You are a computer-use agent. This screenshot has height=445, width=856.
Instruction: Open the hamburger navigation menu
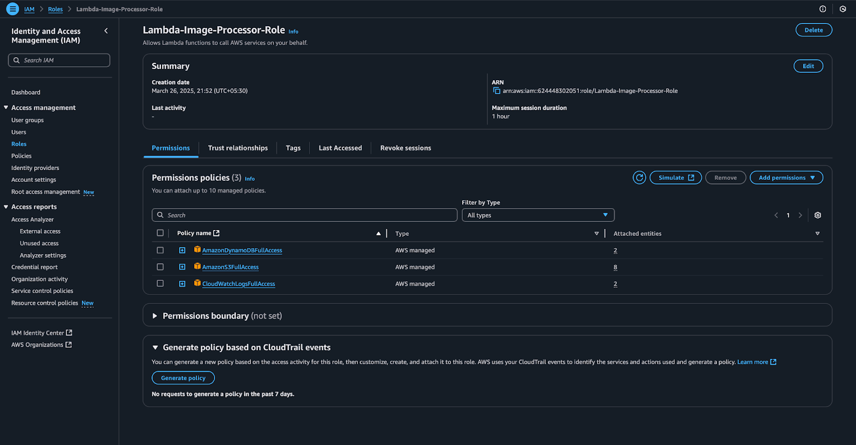pyautogui.click(x=12, y=9)
